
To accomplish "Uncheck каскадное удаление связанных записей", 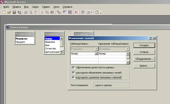I will [x=73, y=77].
